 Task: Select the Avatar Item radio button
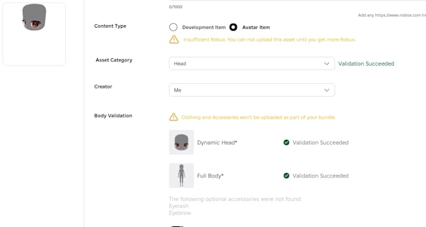[233, 27]
